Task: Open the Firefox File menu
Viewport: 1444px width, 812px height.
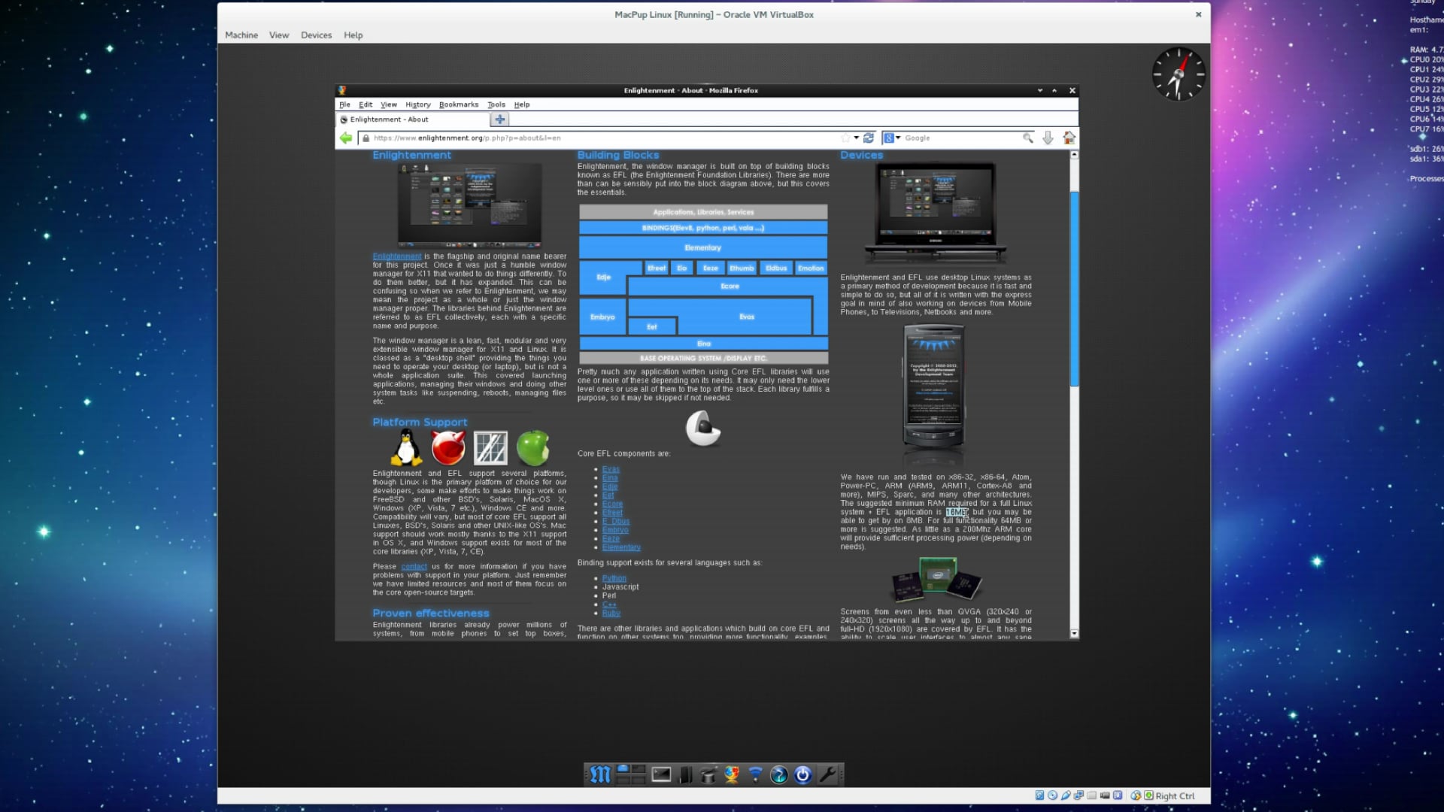Action: pyautogui.click(x=344, y=105)
